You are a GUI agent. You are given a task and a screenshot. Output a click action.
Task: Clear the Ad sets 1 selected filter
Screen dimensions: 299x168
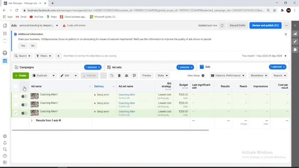click(x=192, y=67)
